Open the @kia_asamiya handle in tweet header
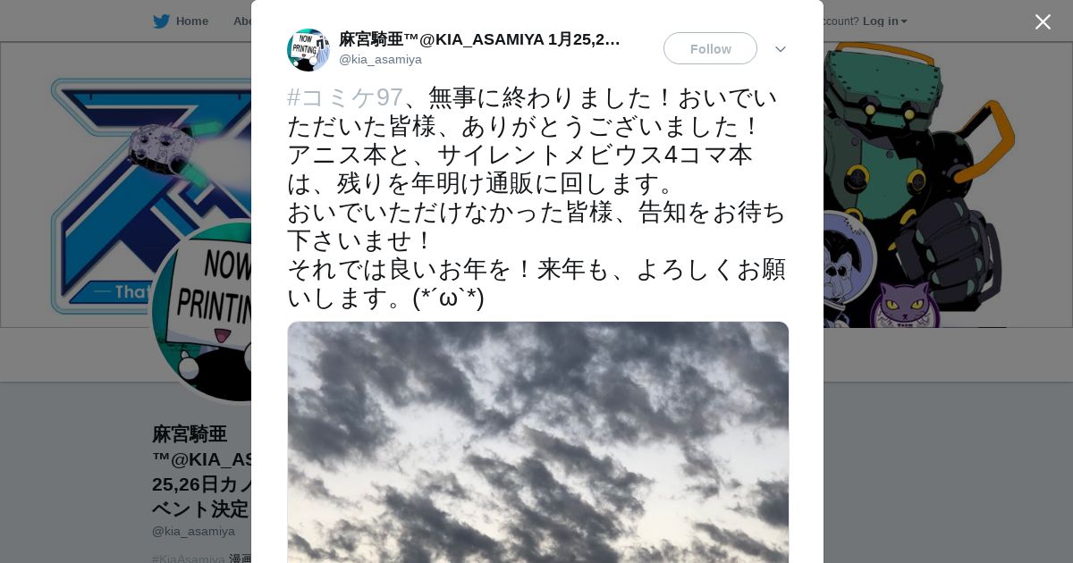The height and width of the screenshot is (563, 1073). 380,60
